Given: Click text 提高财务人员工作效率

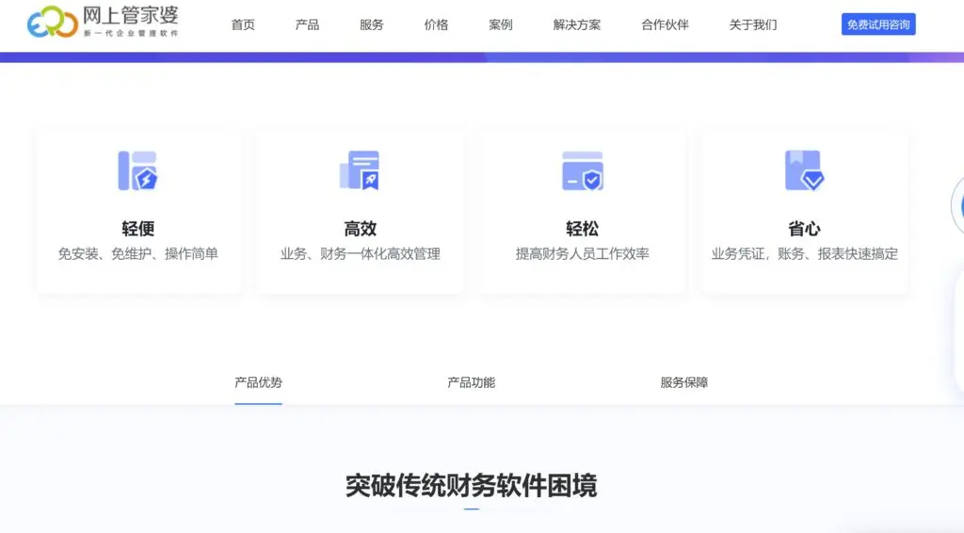Looking at the screenshot, I should point(582,253).
